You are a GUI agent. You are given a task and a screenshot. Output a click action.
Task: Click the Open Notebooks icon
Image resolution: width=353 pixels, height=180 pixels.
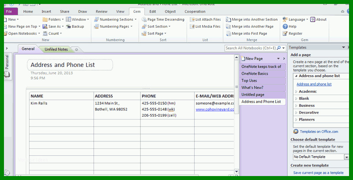(x=6, y=33)
